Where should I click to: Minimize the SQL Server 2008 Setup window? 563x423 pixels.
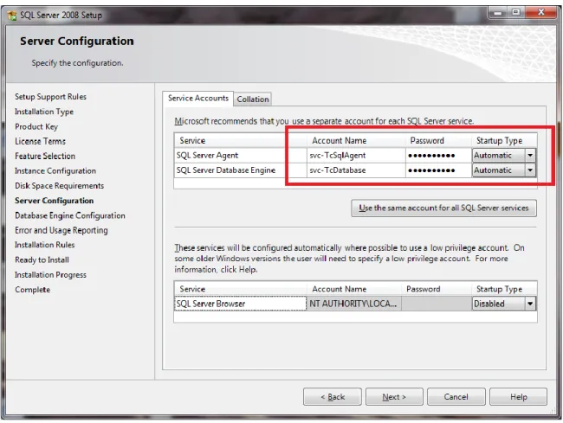point(498,13)
